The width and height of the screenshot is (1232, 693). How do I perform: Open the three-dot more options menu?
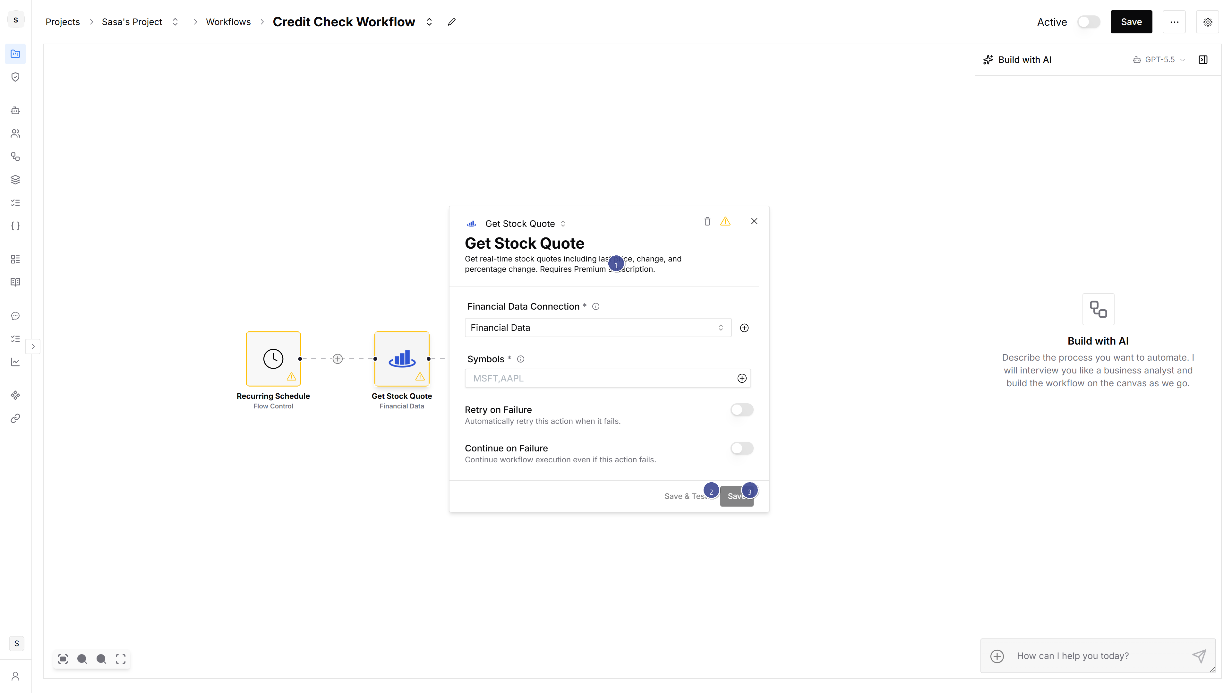coord(1174,22)
